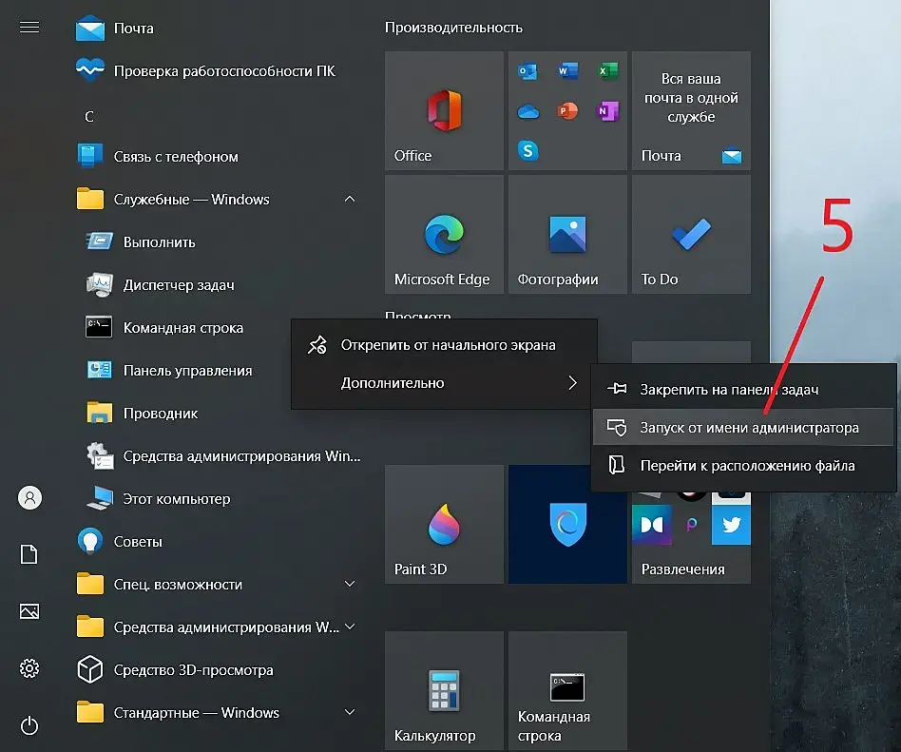Open OneNote icon in Office folder tile
The width and height of the screenshot is (901, 752).
pyautogui.click(x=608, y=111)
